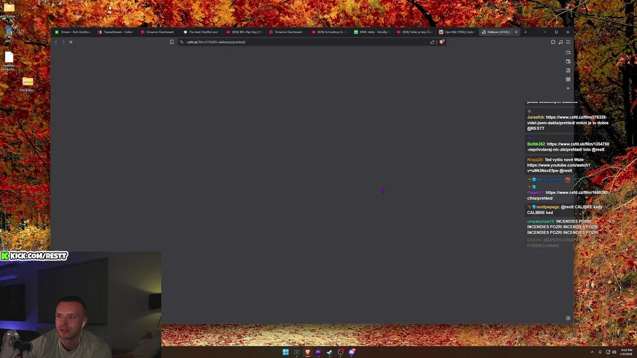The image size is (637, 358).
Task: Switch to the MWC diely spreadsheet tab
Action: tap(372, 32)
